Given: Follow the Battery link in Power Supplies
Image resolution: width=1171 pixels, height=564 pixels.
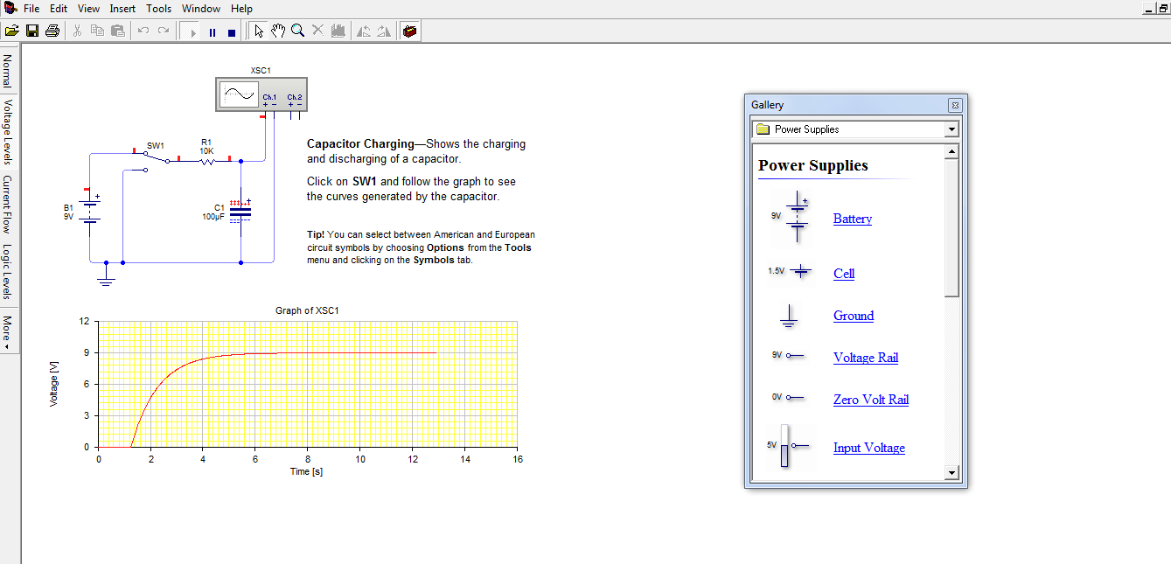Looking at the screenshot, I should point(852,219).
